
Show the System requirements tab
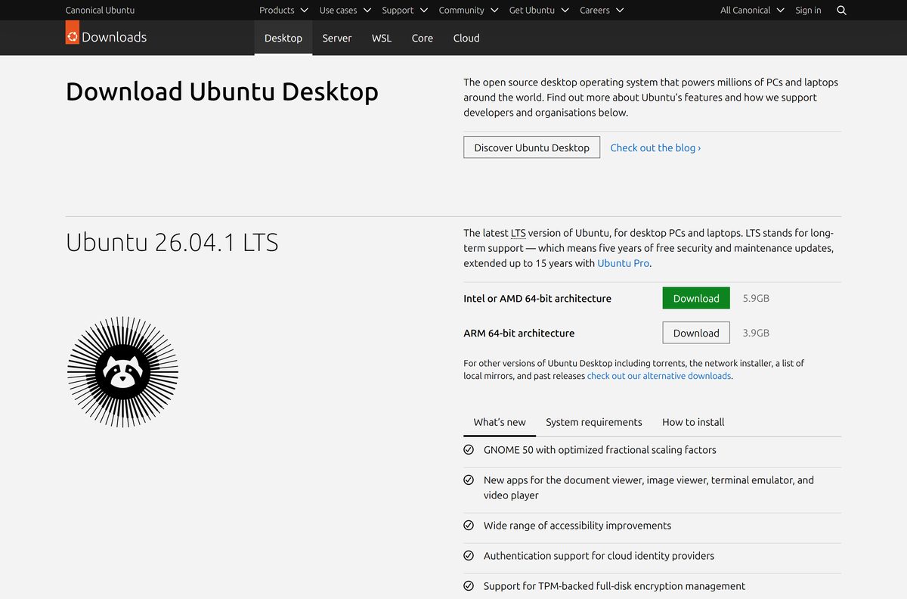[x=594, y=422]
